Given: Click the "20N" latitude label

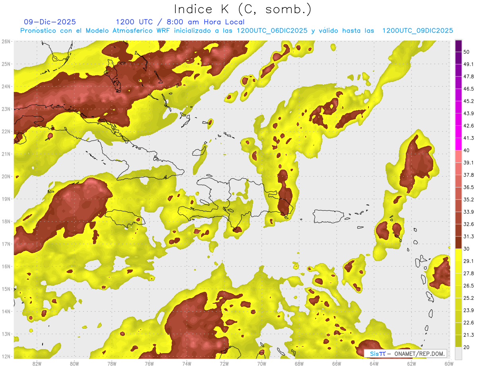Looking at the screenshot, I should (6, 176).
